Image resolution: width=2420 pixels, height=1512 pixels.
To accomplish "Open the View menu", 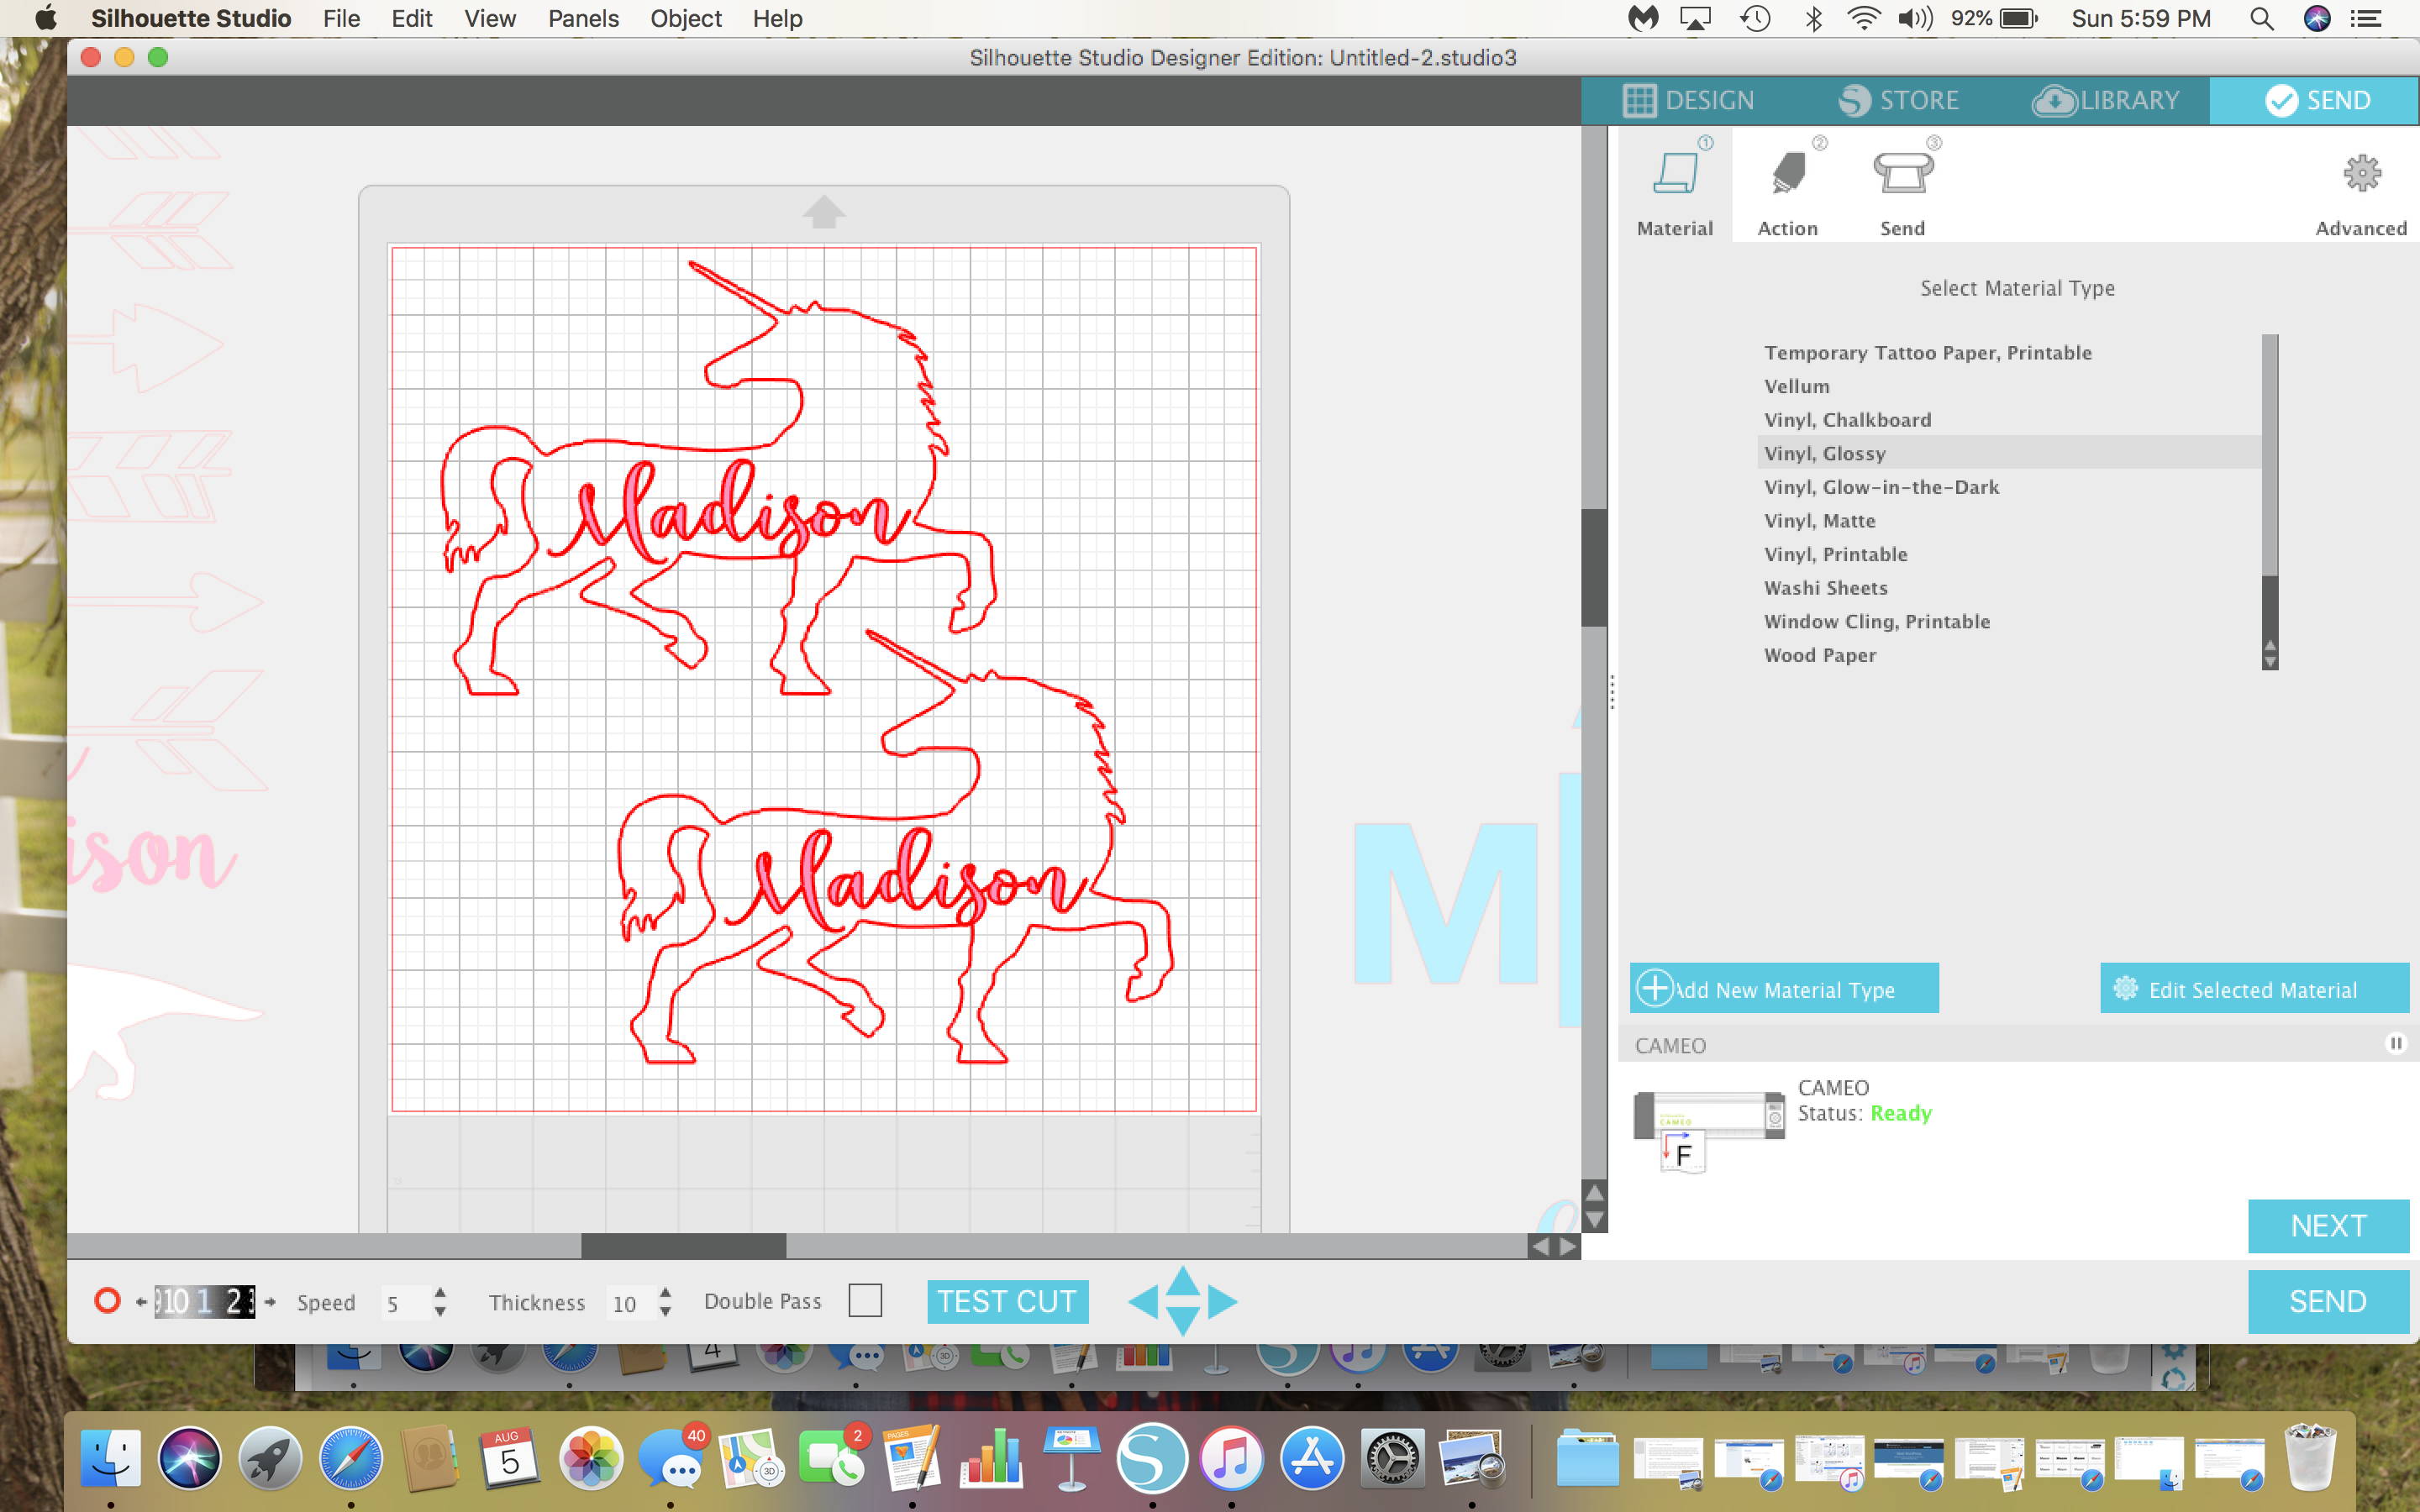I will coord(490,18).
